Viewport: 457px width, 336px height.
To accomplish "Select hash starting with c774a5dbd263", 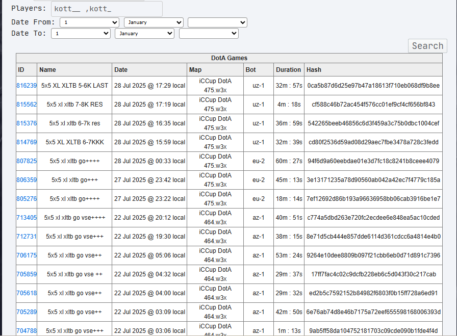I will coord(373,218).
